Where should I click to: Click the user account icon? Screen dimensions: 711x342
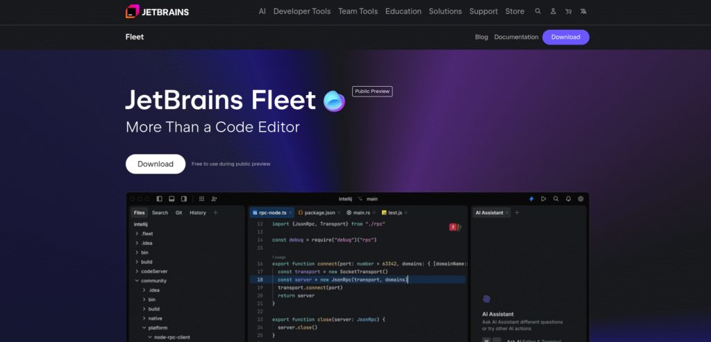coord(553,12)
